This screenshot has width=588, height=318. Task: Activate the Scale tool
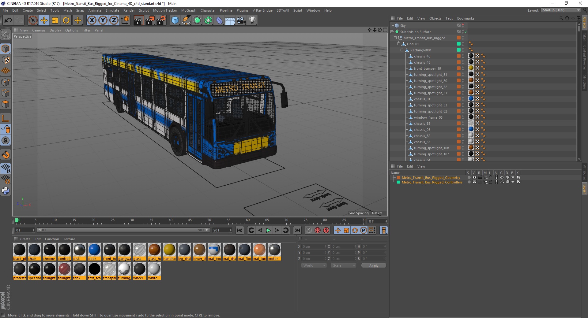pyautogui.click(x=55, y=20)
